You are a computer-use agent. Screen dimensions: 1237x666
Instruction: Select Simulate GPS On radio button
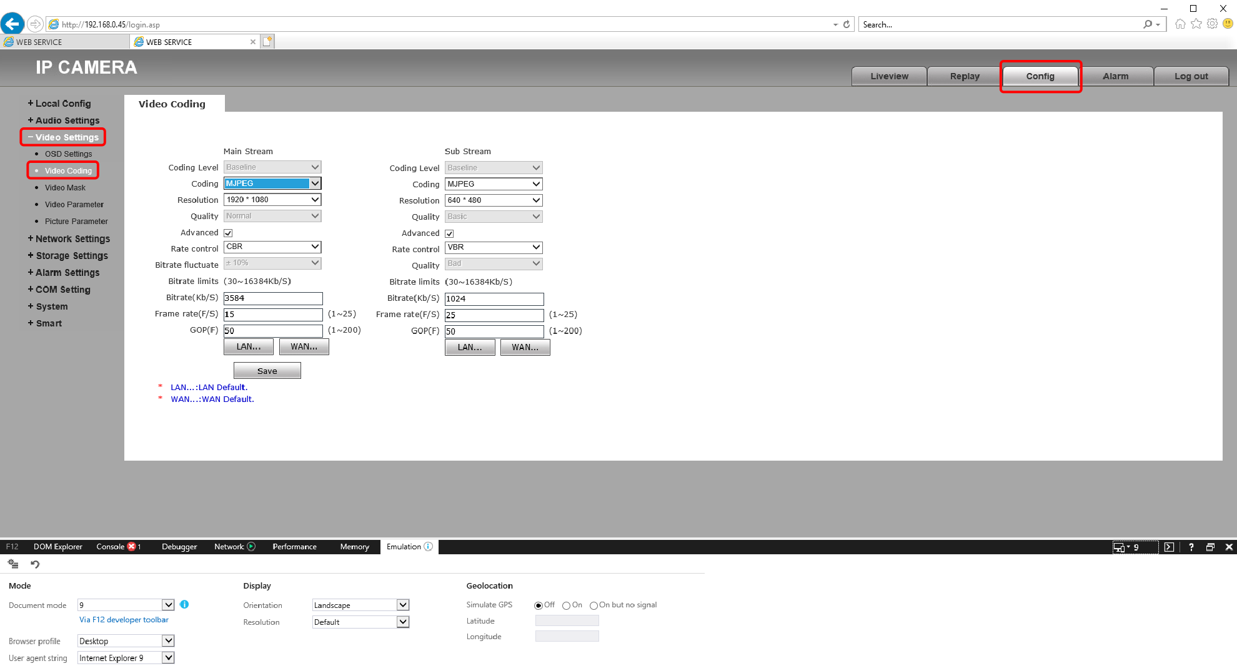[x=566, y=605]
